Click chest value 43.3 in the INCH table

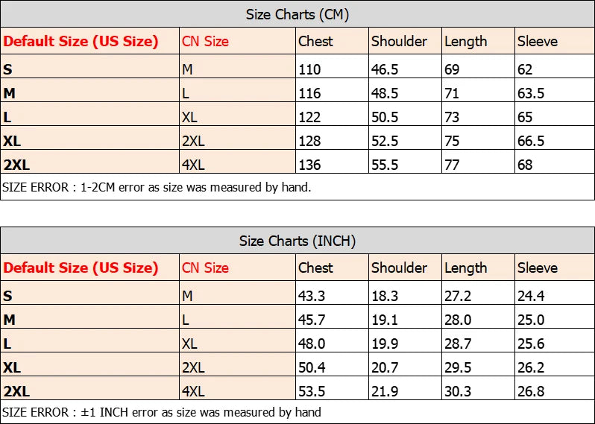click(312, 296)
